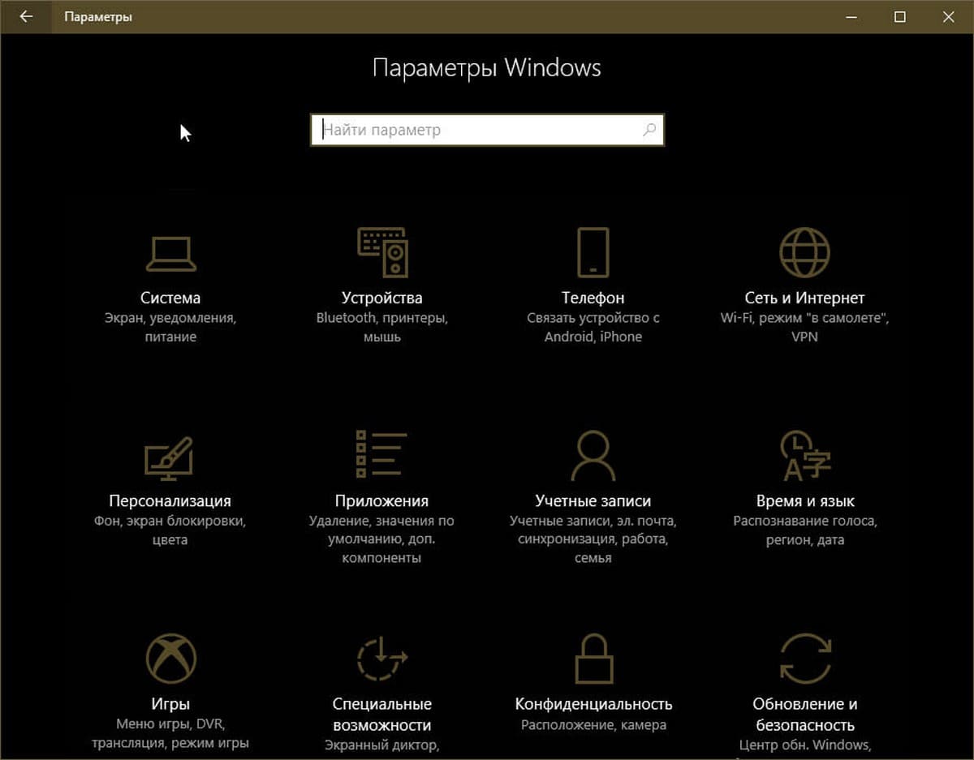The width and height of the screenshot is (974, 760).
Task: Click the 'Bluetooth, принтеры, мышь' description
Action: click(382, 327)
